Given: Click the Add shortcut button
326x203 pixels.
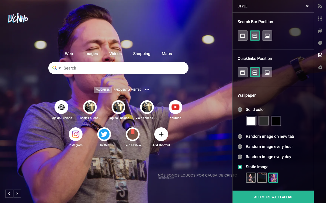Looking at the screenshot, I should 161,134.
